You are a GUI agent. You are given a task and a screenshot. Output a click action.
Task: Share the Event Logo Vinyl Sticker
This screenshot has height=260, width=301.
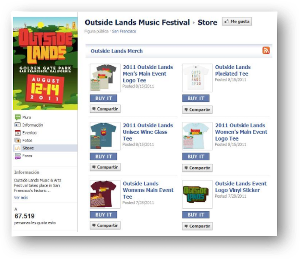pos(197,226)
